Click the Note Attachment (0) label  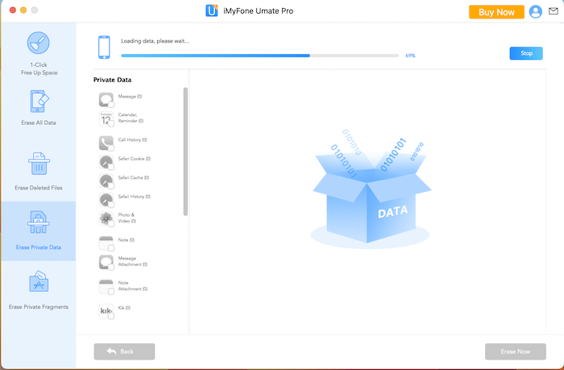pyautogui.click(x=133, y=286)
